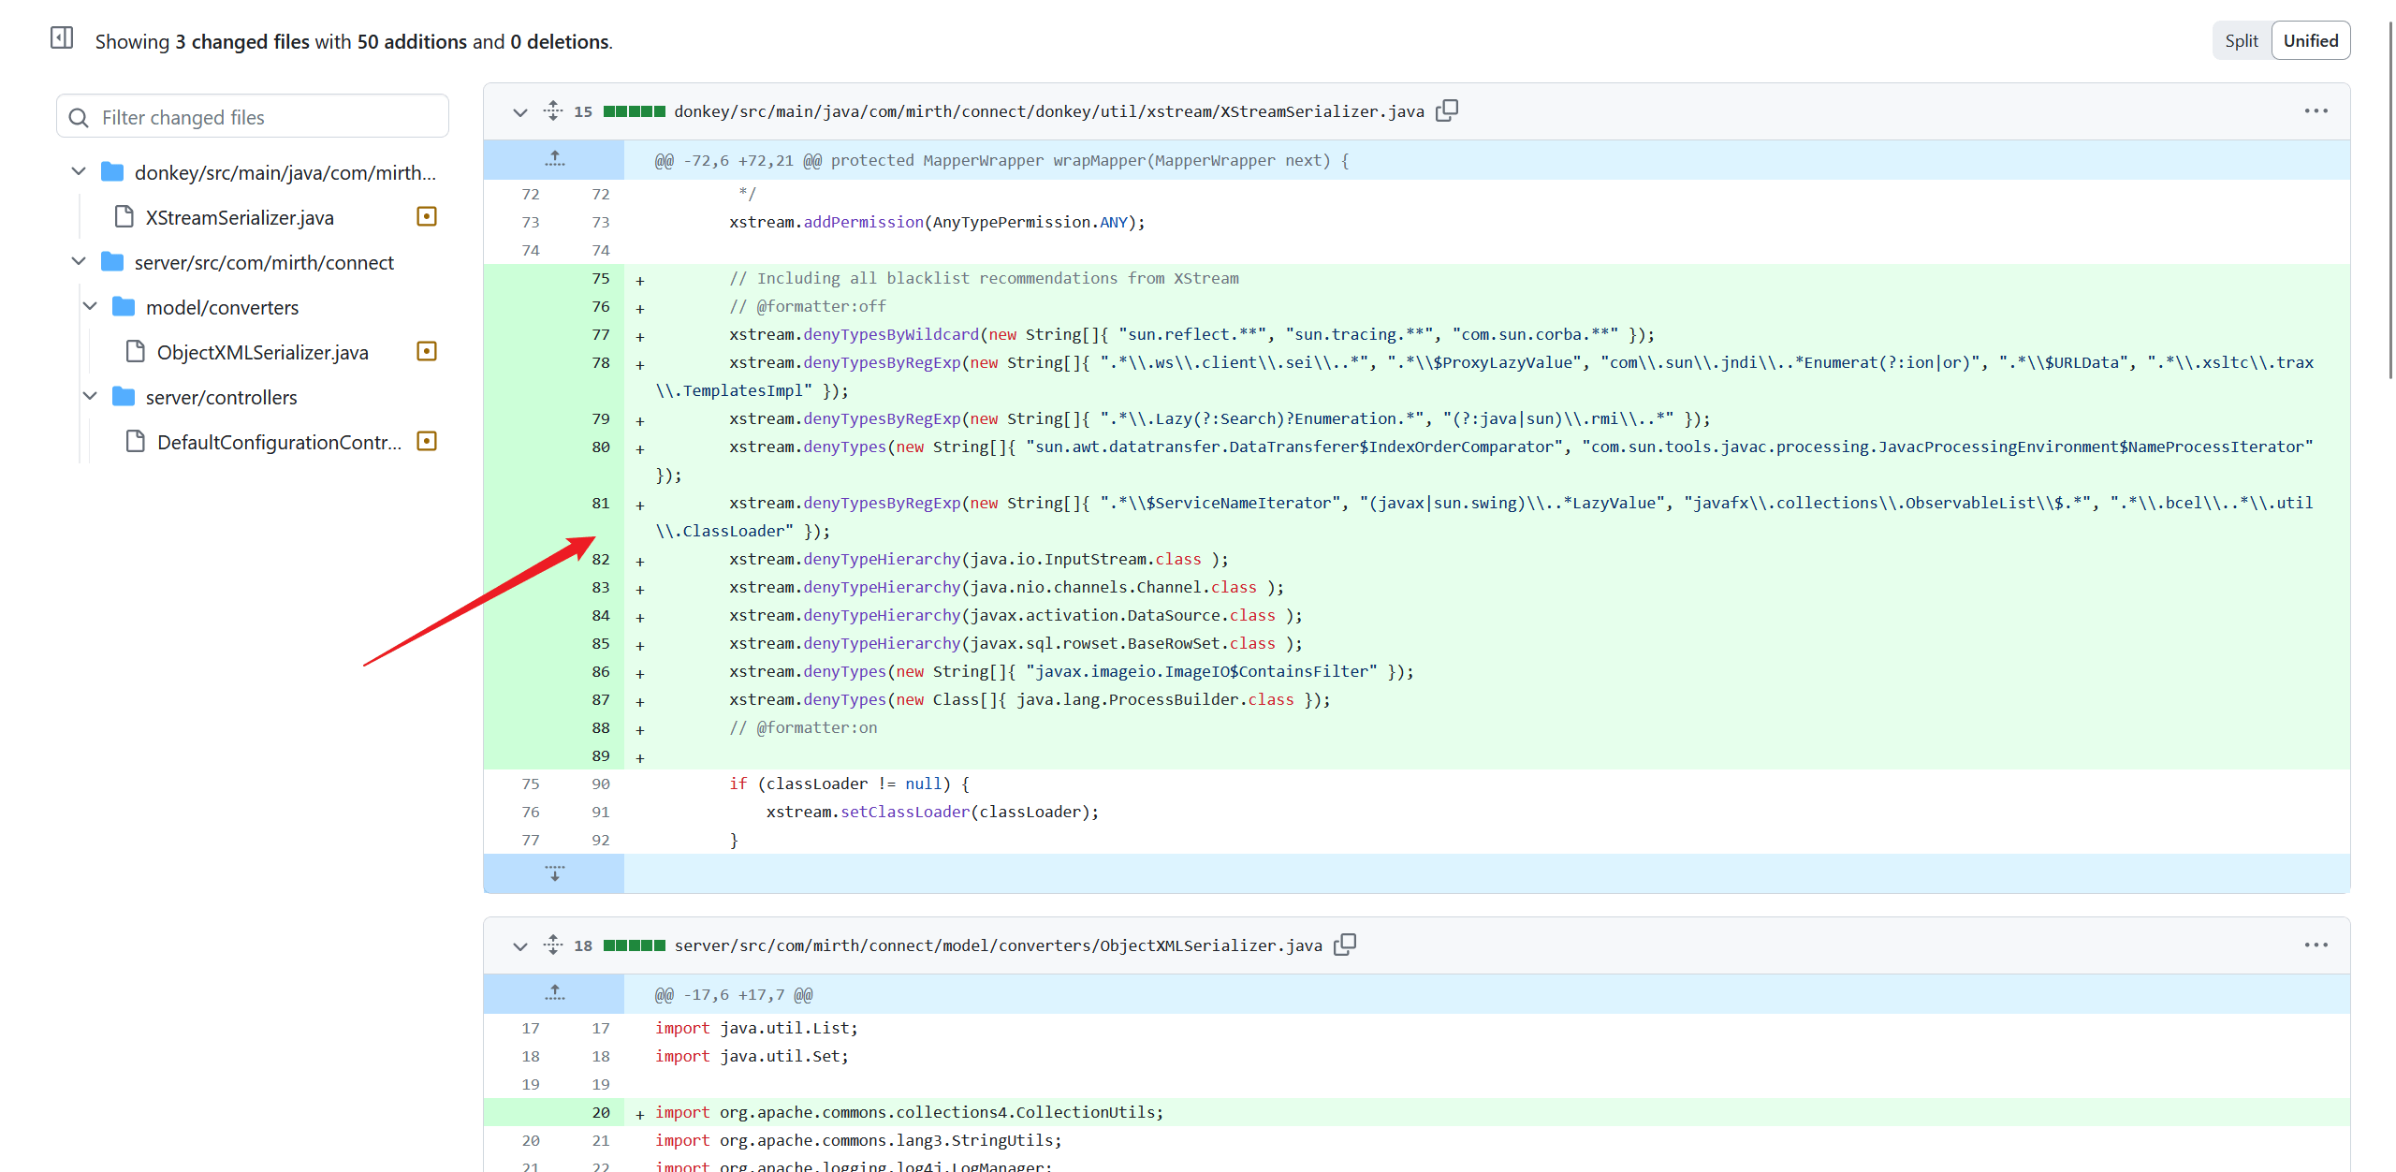2396x1172 pixels.
Task: Collapse the model/converters tree folder
Action: [x=90, y=307]
